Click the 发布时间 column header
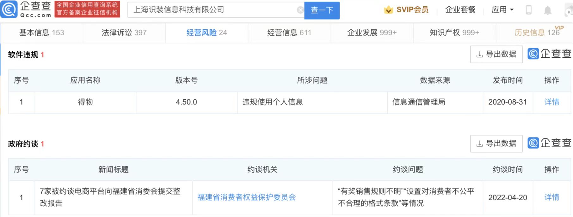Viewport: 573px width, 217px height. pos(508,80)
